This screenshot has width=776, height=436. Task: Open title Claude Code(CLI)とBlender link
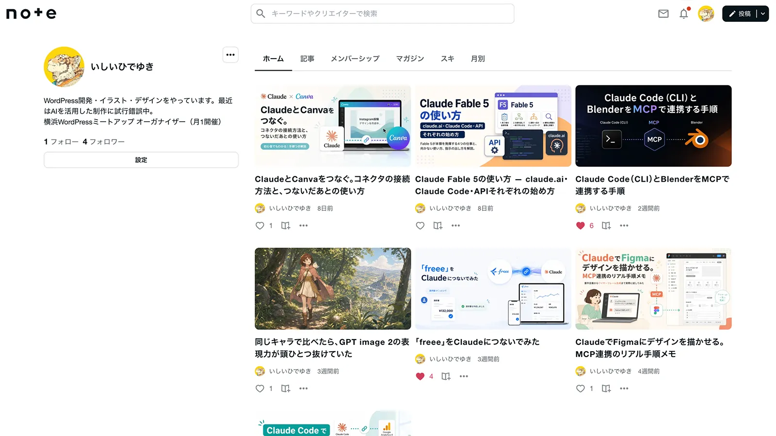click(x=652, y=185)
